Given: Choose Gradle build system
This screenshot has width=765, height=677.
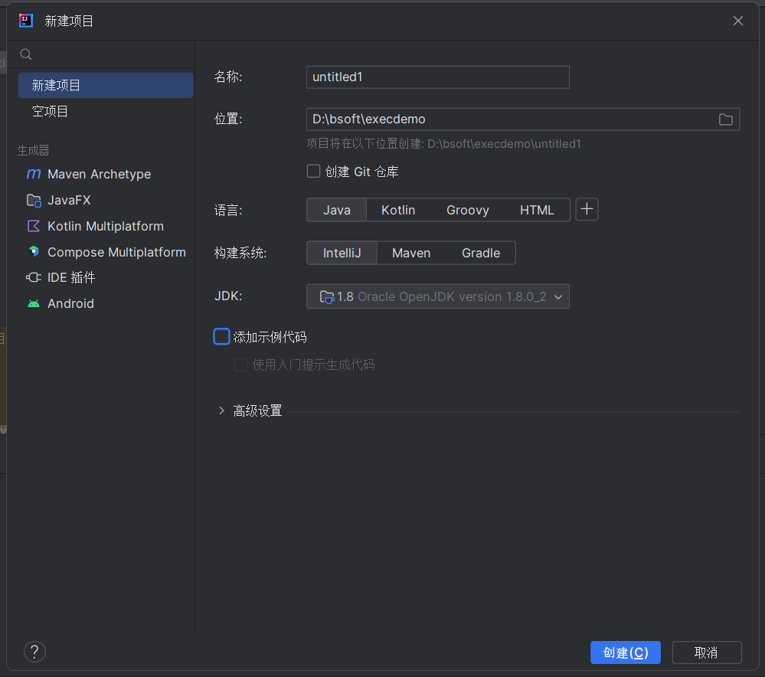Looking at the screenshot, I should (481, 253).
